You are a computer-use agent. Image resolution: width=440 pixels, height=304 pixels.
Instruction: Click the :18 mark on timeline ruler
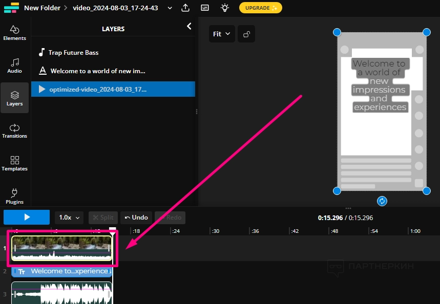point(136,231)
